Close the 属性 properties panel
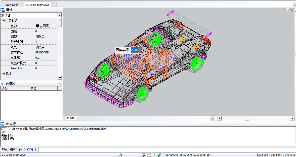The width and height of the screenshot is (296, 157). point(60,10)
